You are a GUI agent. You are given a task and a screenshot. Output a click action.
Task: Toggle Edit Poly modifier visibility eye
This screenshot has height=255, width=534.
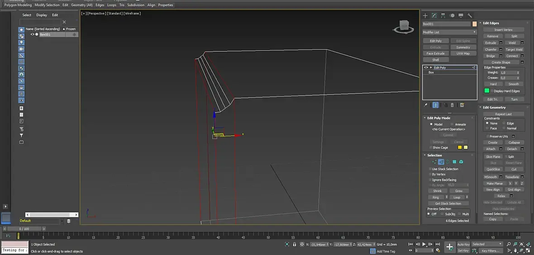[426, 67]
